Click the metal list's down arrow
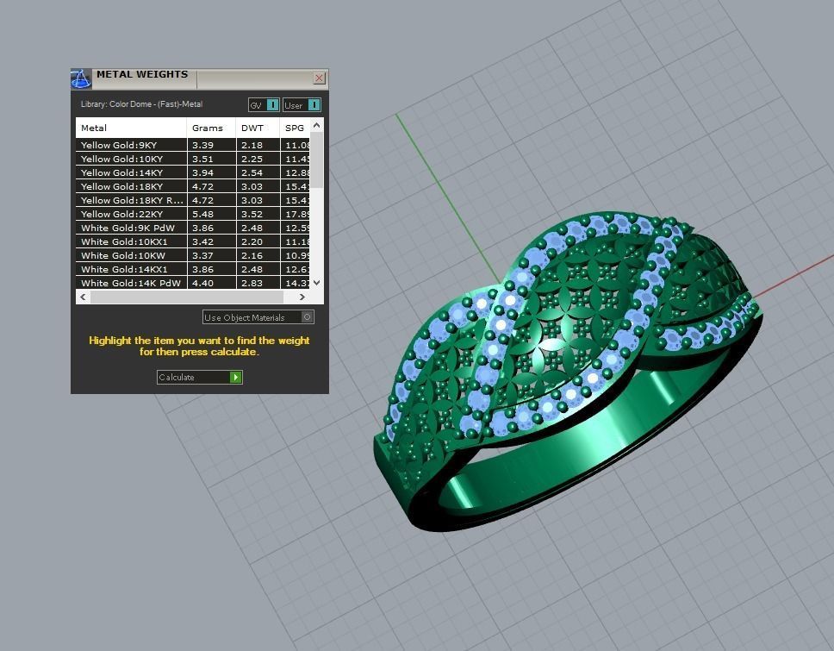This screenshot has width=834, height=651. point(316,283)
